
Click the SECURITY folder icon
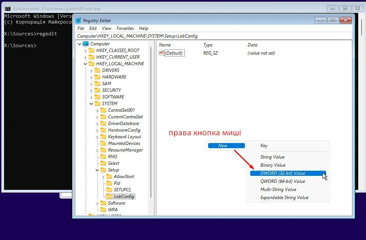97,90
